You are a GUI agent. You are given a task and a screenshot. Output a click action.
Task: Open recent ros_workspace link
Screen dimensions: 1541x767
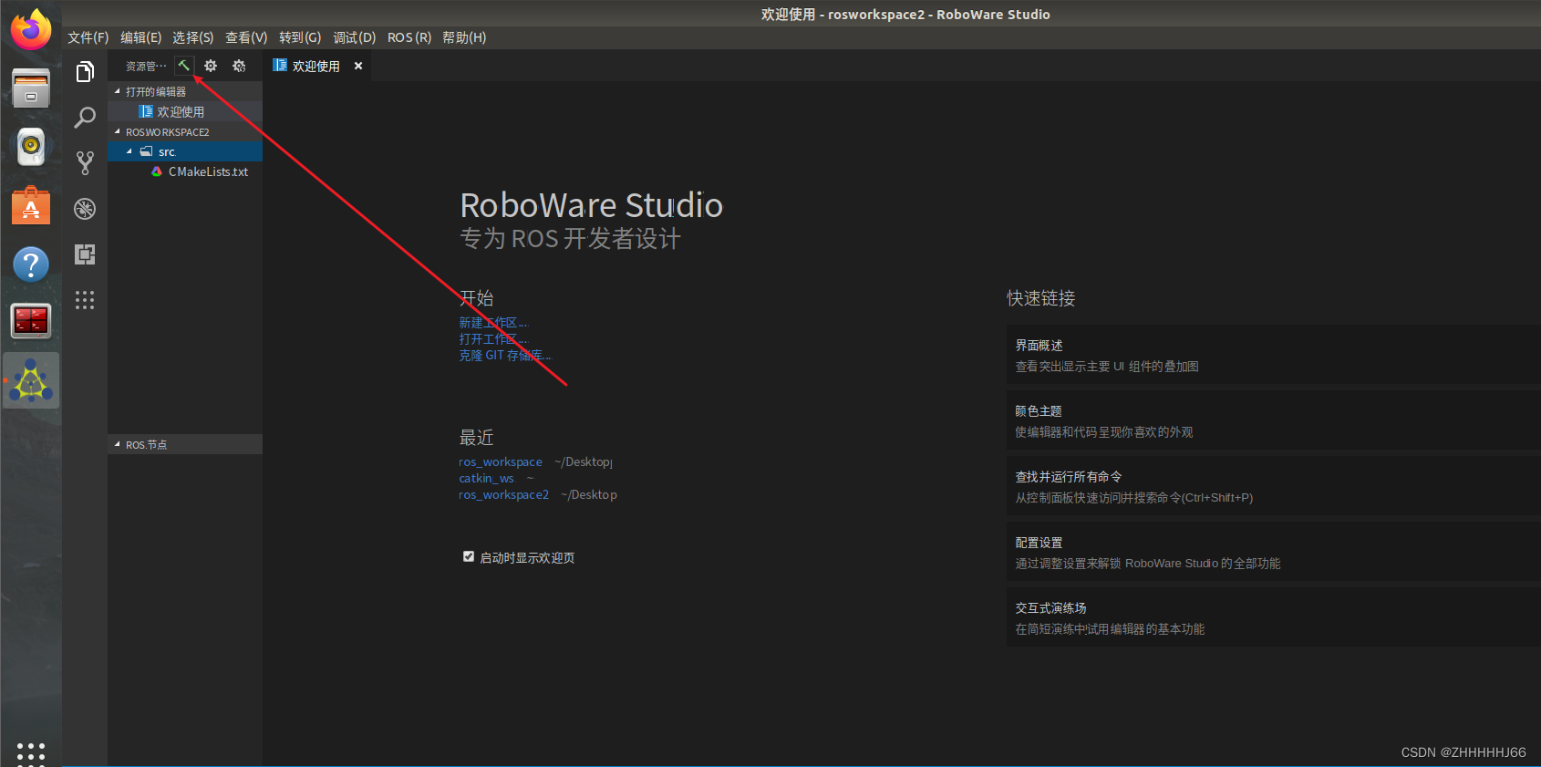click(500, 461)
